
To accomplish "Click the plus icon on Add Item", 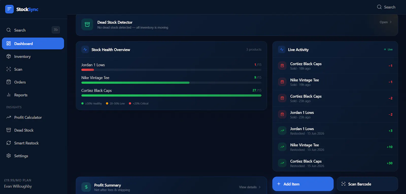I will (x=279, y=184).
